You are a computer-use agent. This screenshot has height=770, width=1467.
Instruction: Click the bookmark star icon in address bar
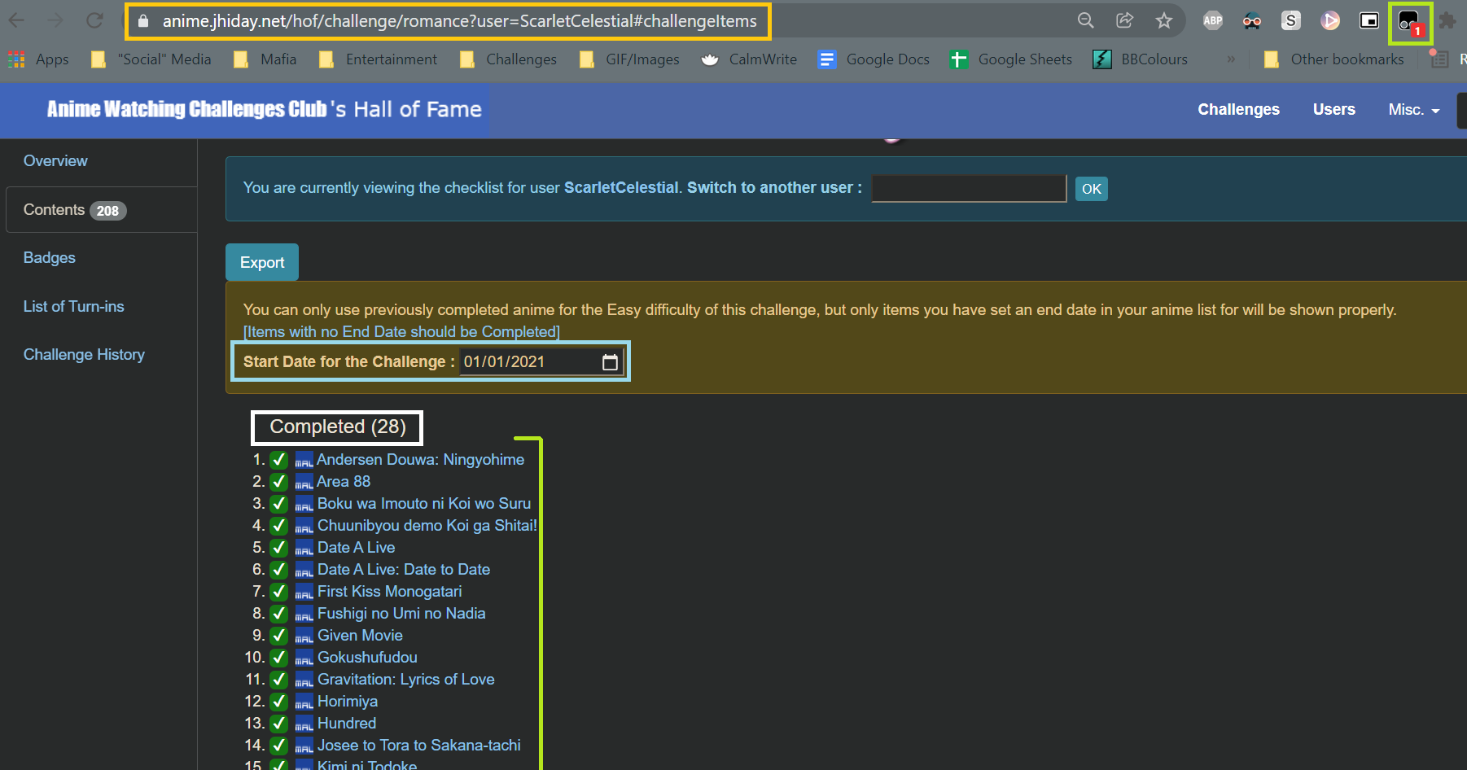tap(1163, 20)
